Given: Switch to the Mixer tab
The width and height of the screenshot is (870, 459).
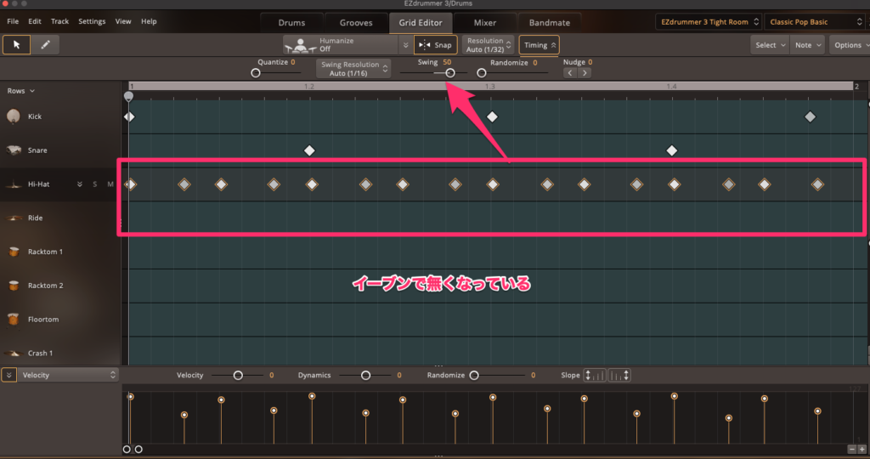Looking at the screenshot, I should [484, 22].
